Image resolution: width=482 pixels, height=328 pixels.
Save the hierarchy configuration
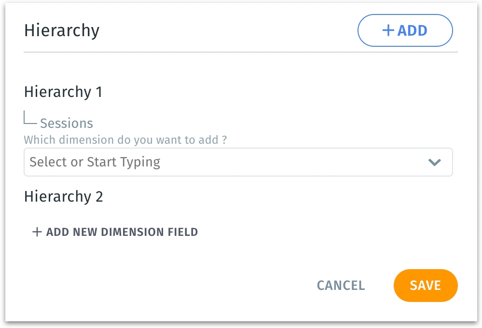click(x=425, y=285)
